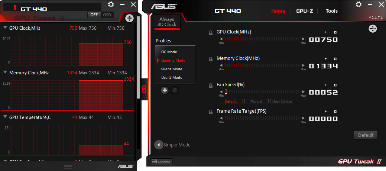Click the Default reset button
The height and width of the screenshot is (171, 386).
click(366, 135)
